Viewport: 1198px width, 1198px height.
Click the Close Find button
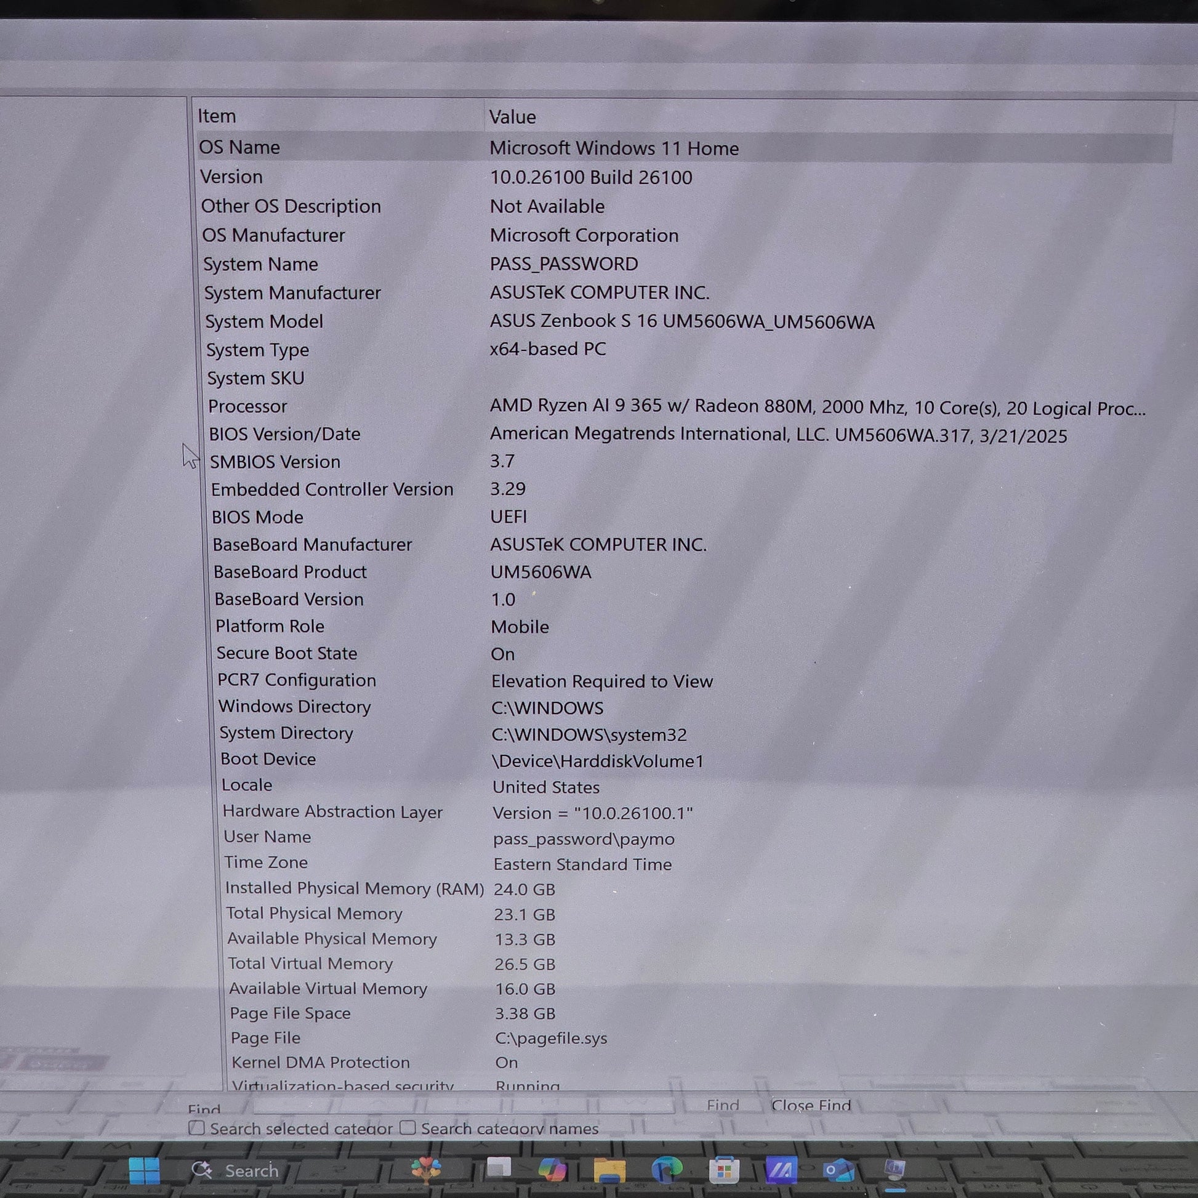point(810,1105)
